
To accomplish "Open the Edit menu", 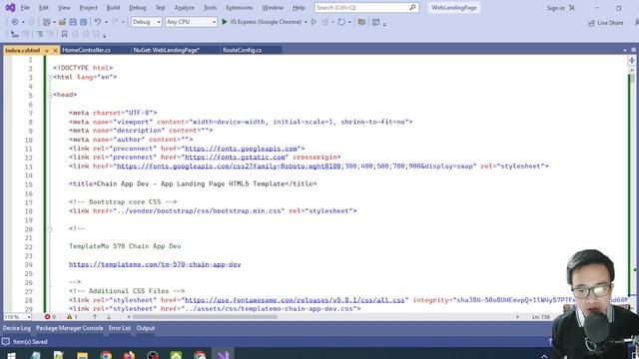I will (43, 8).
